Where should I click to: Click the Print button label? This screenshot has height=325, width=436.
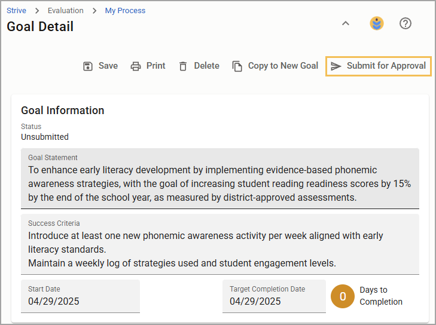(x=156, y=66)
